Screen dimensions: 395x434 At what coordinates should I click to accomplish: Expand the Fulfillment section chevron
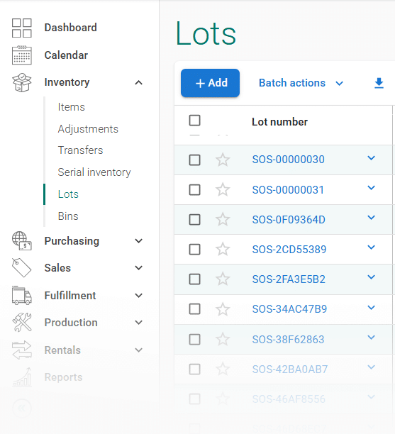click(139, 295)
